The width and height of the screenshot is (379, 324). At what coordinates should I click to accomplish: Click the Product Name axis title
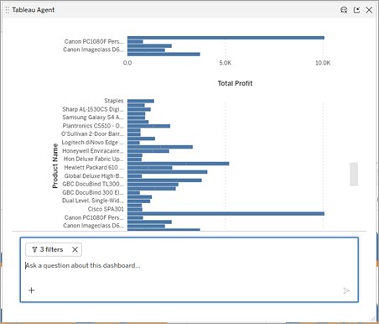click(55, 165)
